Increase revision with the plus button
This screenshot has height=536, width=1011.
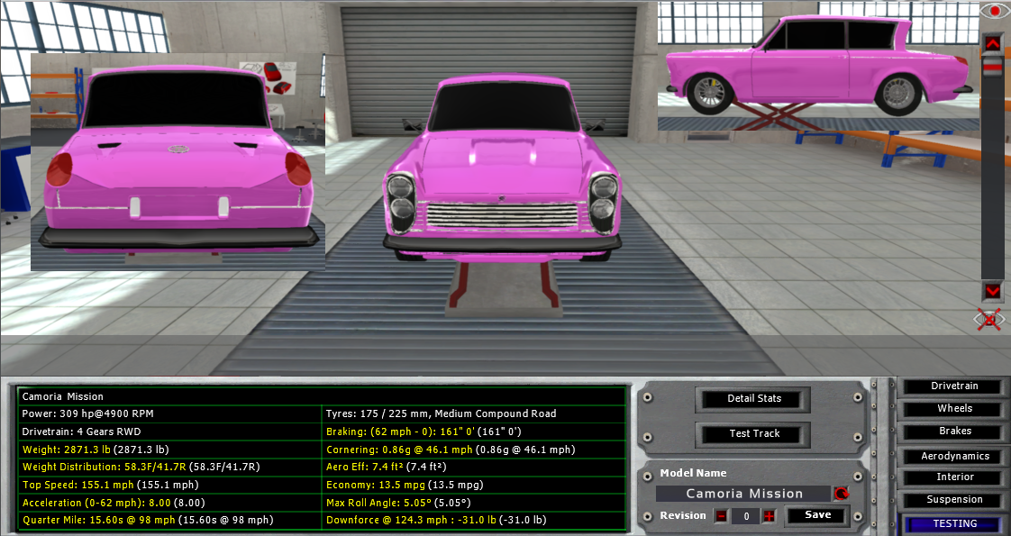coord(769,516)
